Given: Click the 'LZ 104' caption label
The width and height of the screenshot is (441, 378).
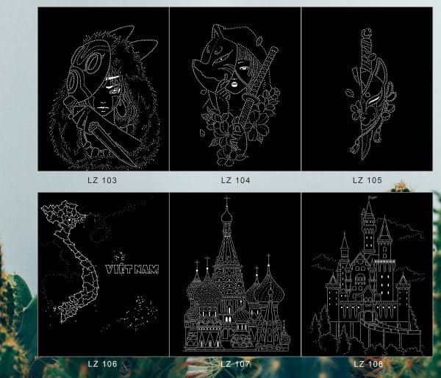Looking at the screenshot, I should pos(235,179).
